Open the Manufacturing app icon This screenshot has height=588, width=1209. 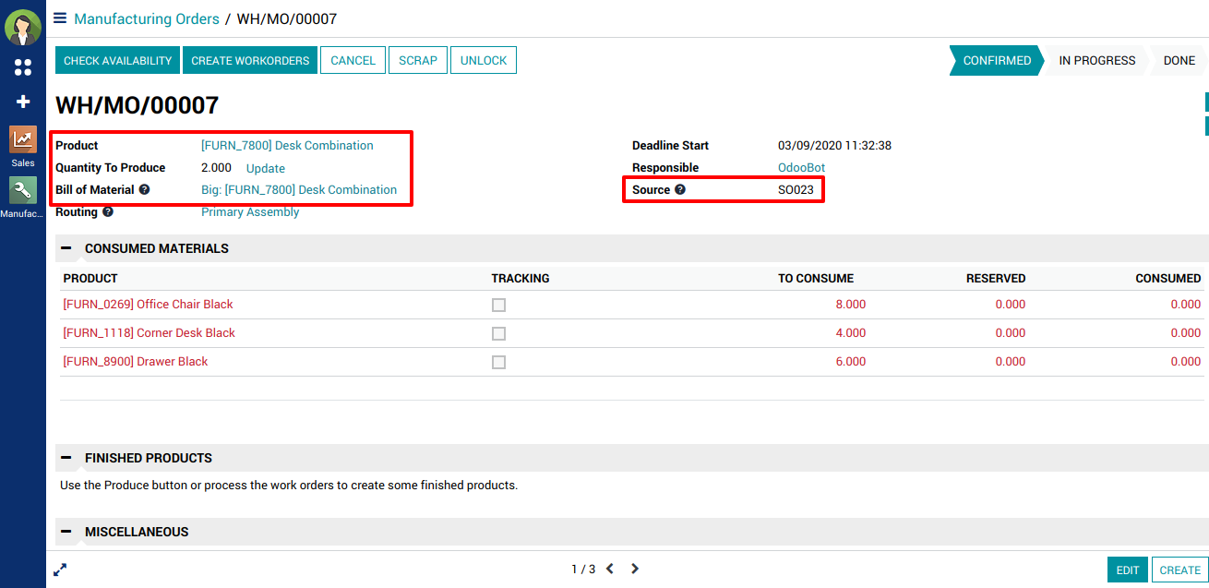tap(23, 190)
